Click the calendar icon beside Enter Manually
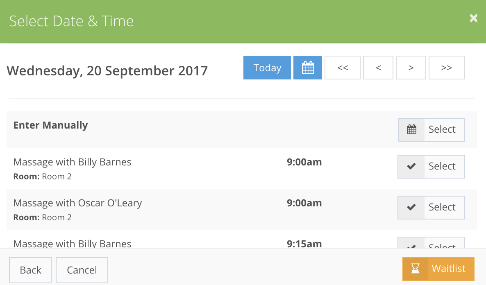 pyautogui.click(x=411, y=129)
